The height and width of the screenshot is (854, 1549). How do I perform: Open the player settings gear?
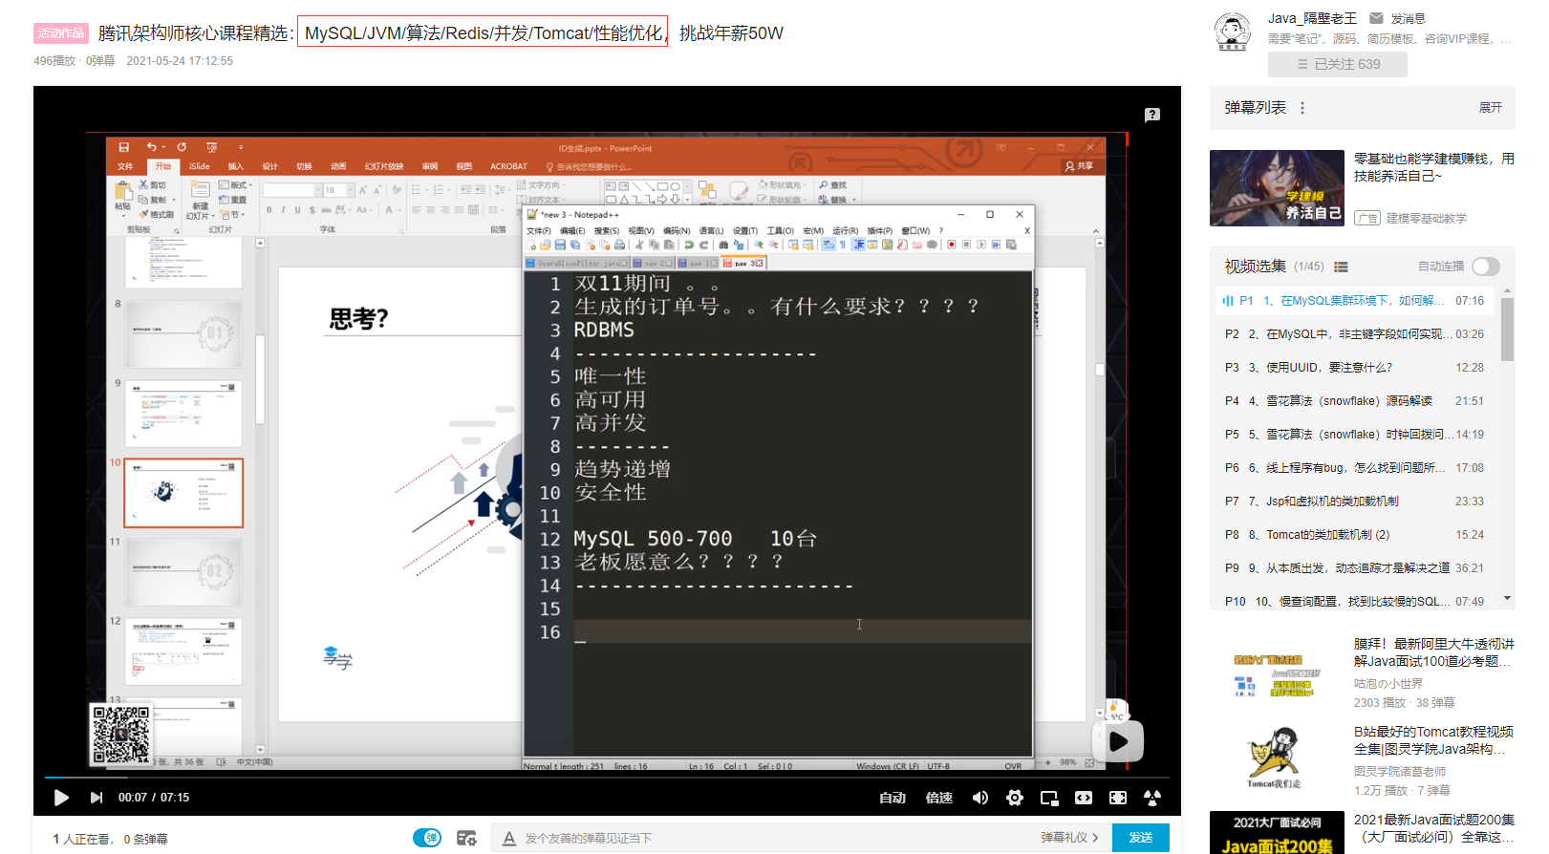[1015, 798]
